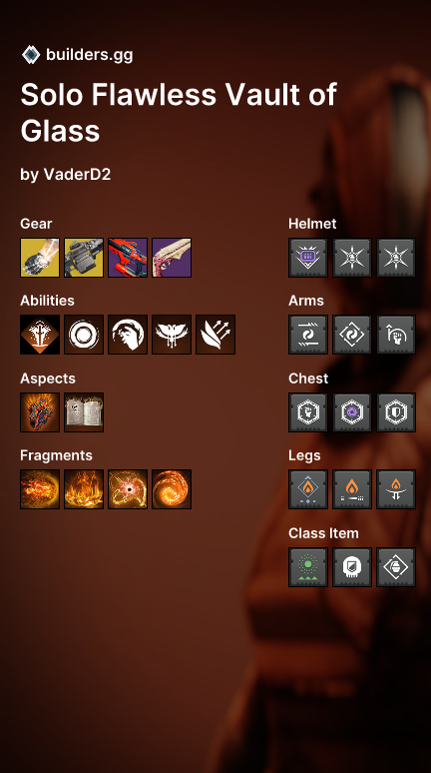Select the red legendary weapon in Gear

pos(128,258)
